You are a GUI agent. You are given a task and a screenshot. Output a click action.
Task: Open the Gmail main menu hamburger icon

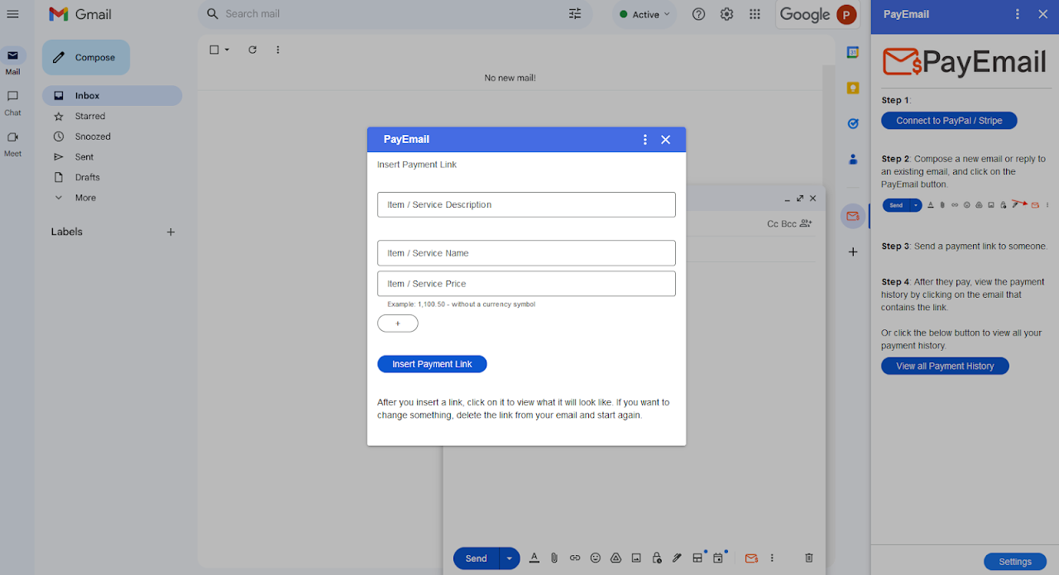coord(12,14)
